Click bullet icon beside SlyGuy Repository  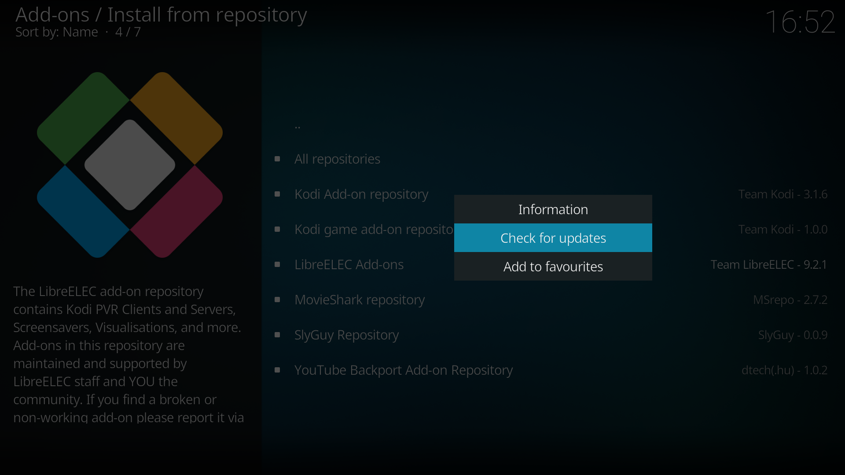(x=277, y=335)
